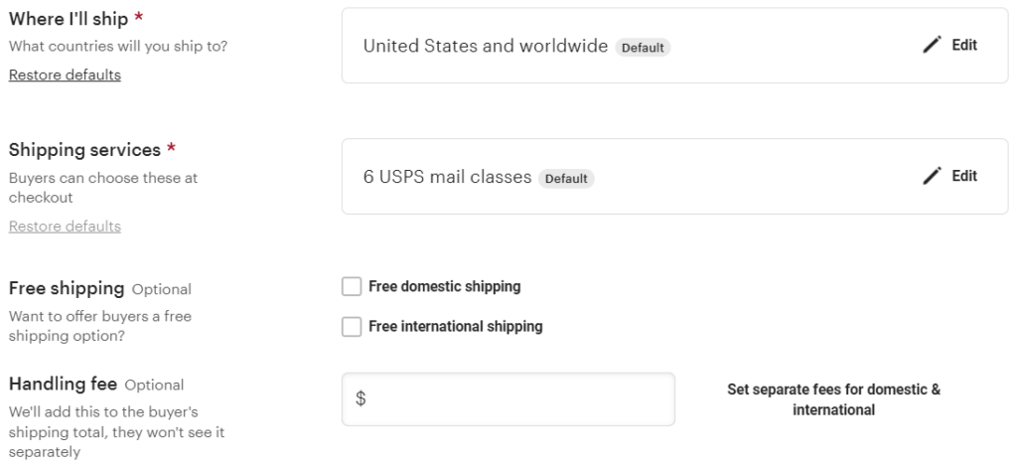Image resolution: width=1017 pixels, height=467 pixels.
Task: Restore defaults under Shipping services
Action: pyautogui.click(x=65, y=226)
